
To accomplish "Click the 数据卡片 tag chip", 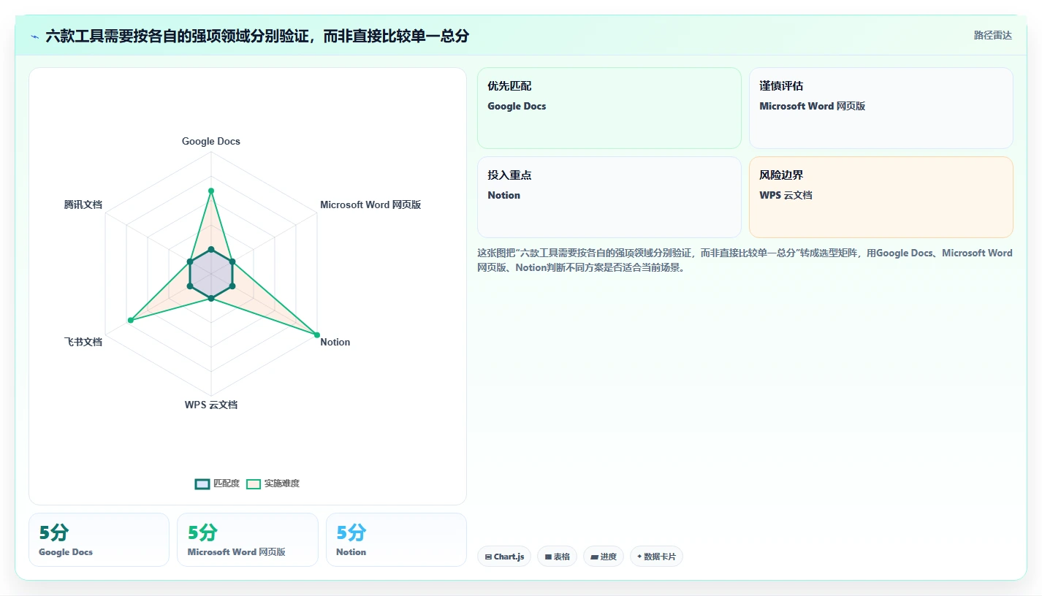I will tap(656, 557).
